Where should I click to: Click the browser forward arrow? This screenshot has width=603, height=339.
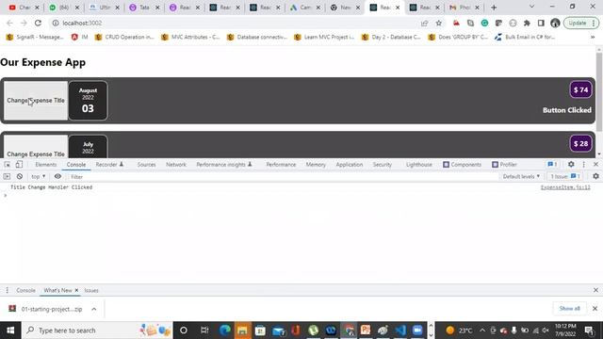(24, 23)
